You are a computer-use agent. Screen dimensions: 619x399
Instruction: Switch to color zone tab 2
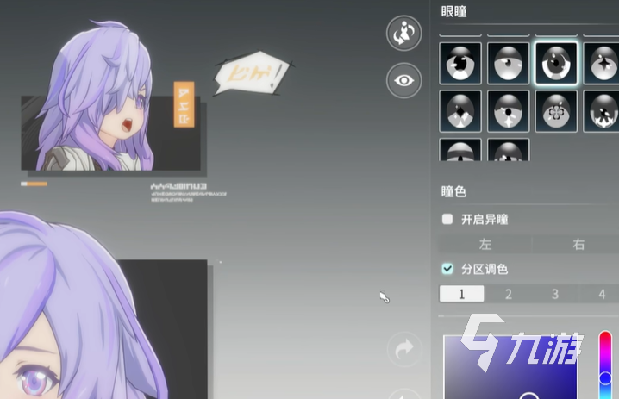click(508, 294)
